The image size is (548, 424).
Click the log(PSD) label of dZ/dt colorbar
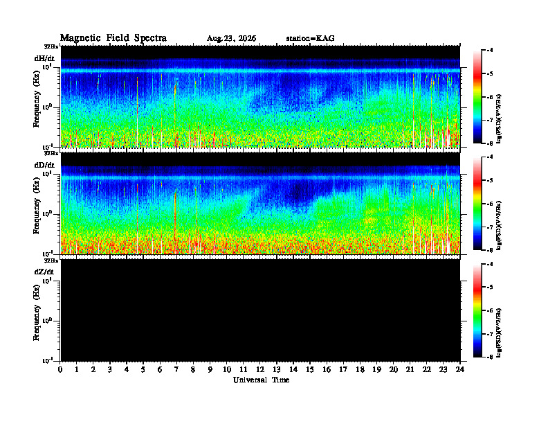[499, 332]
